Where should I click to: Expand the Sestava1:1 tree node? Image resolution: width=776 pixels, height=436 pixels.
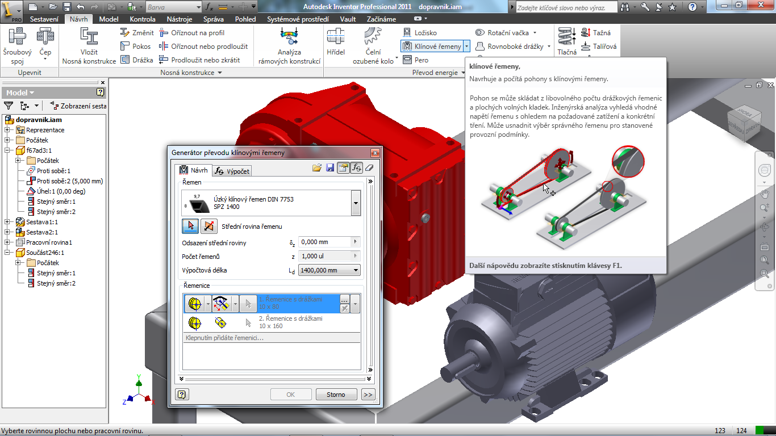coord(7,222)
